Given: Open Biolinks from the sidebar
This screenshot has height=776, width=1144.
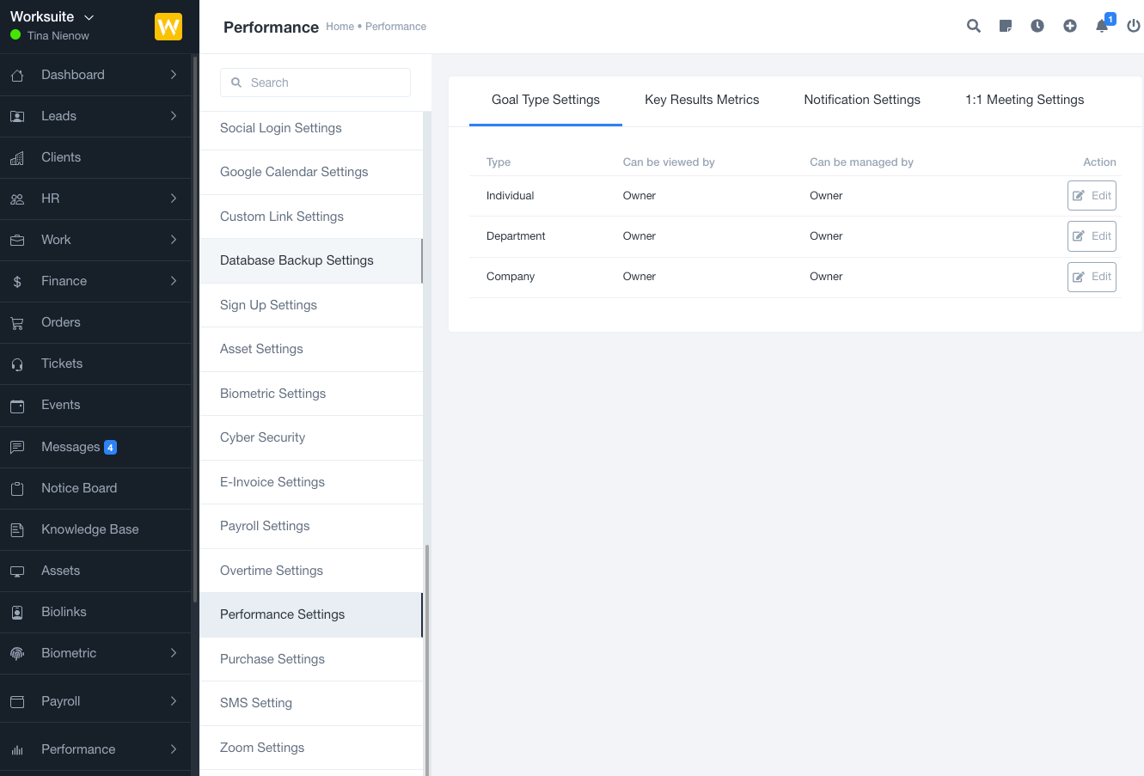Looking at the screenshot, I should click(64, 612).
